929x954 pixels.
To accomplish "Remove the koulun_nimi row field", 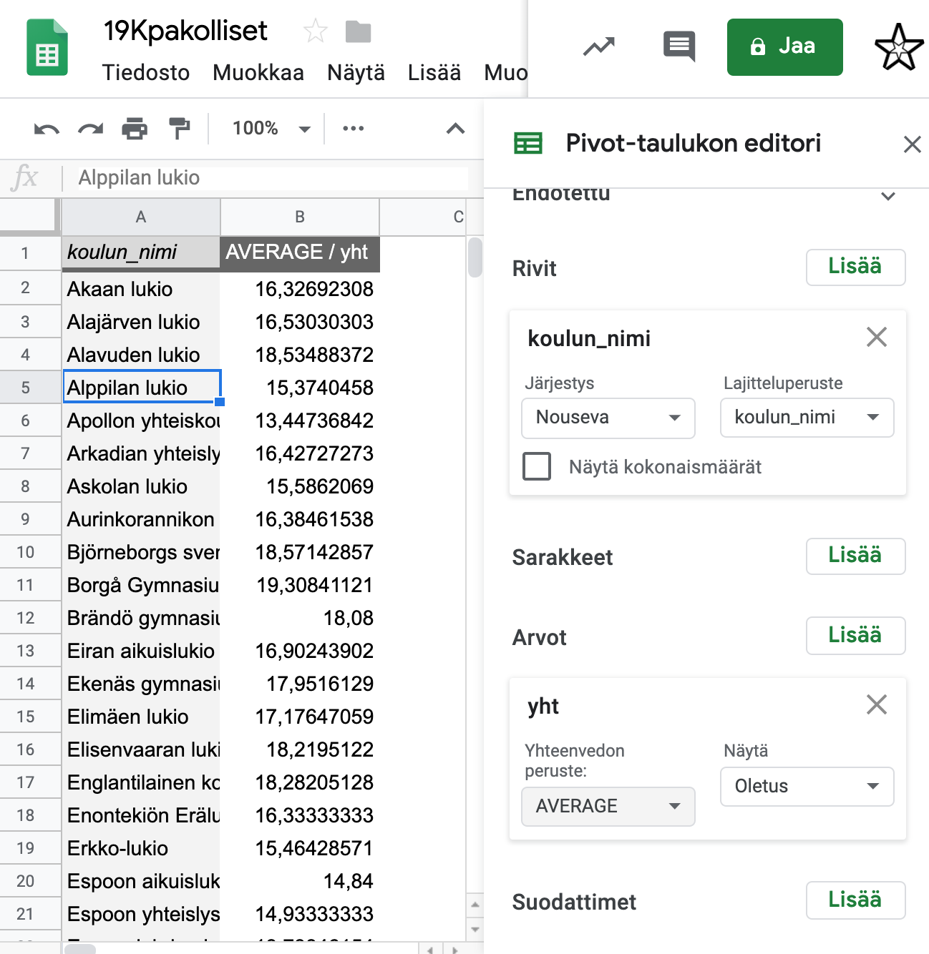I will 876,337.
